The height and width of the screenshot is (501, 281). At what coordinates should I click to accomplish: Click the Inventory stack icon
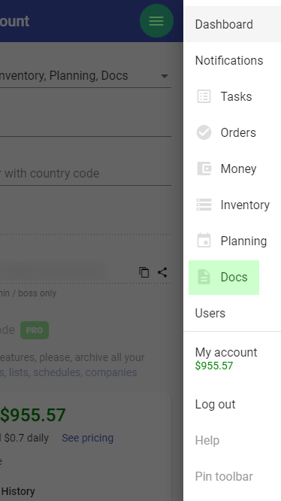coord(204,205)
